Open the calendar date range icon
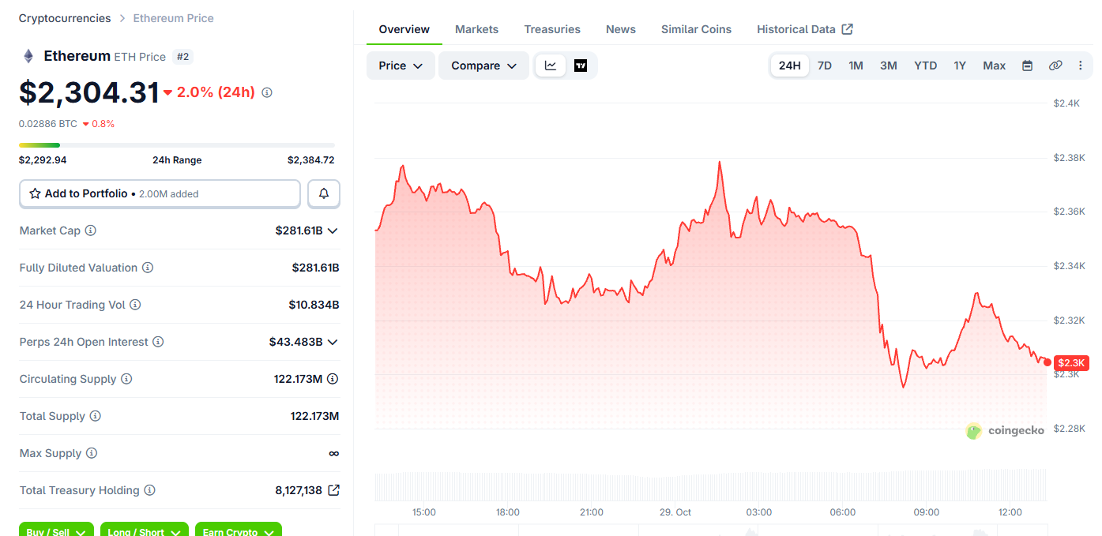Screen dimensions: 1102x536 (x=1027, y=66)
